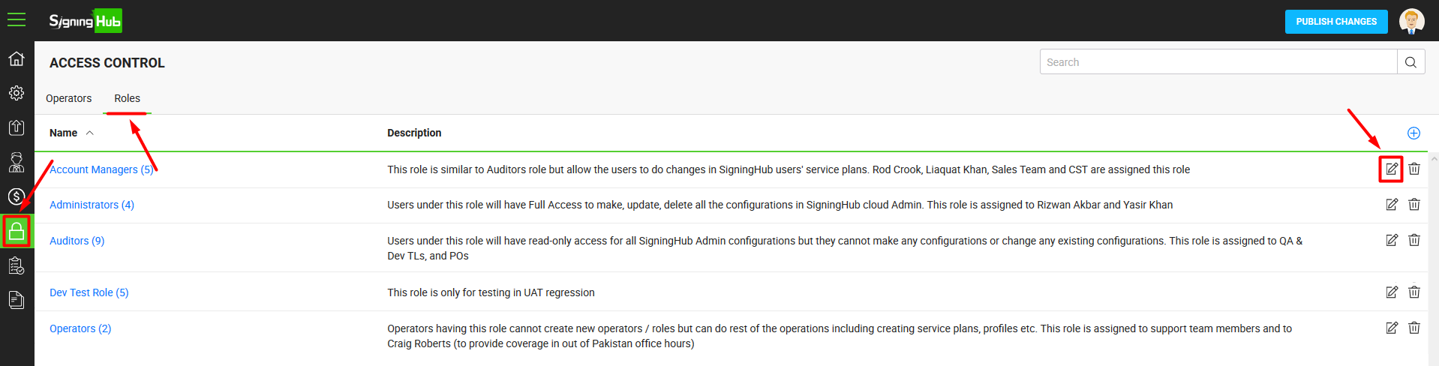
Task: Go to the Home dashboard icon
Action: click(17, 58)
